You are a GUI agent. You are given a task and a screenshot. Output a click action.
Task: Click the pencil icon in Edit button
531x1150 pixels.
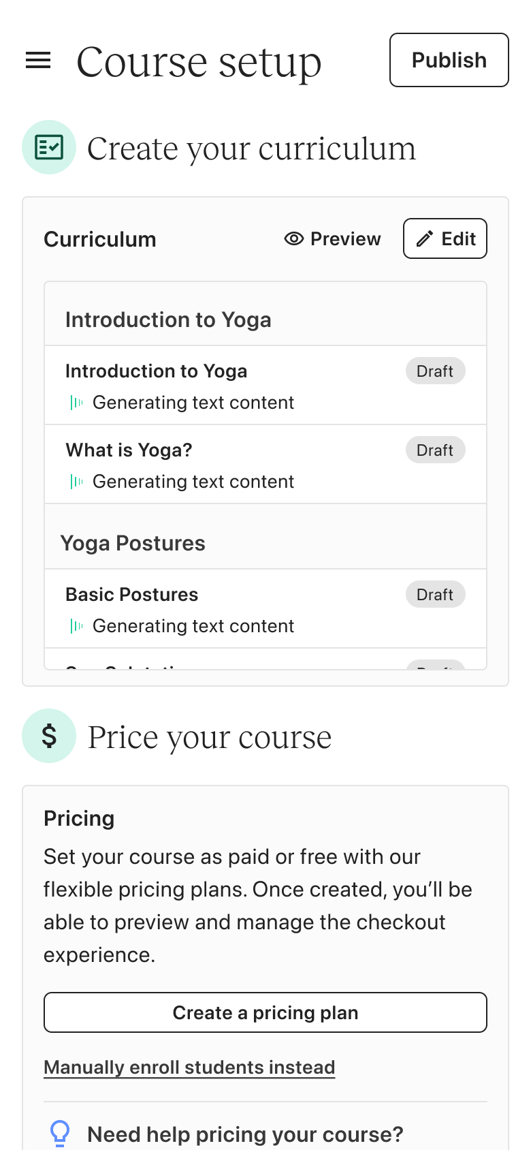(x=425, y=238)
